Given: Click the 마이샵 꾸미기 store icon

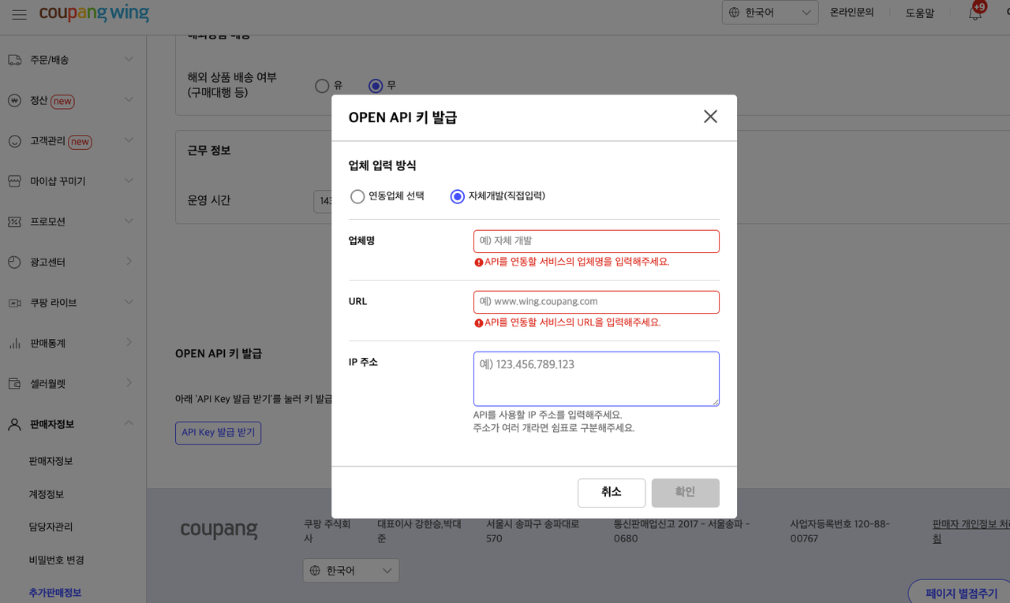Looking at the screenshot, I should point(14,181).
